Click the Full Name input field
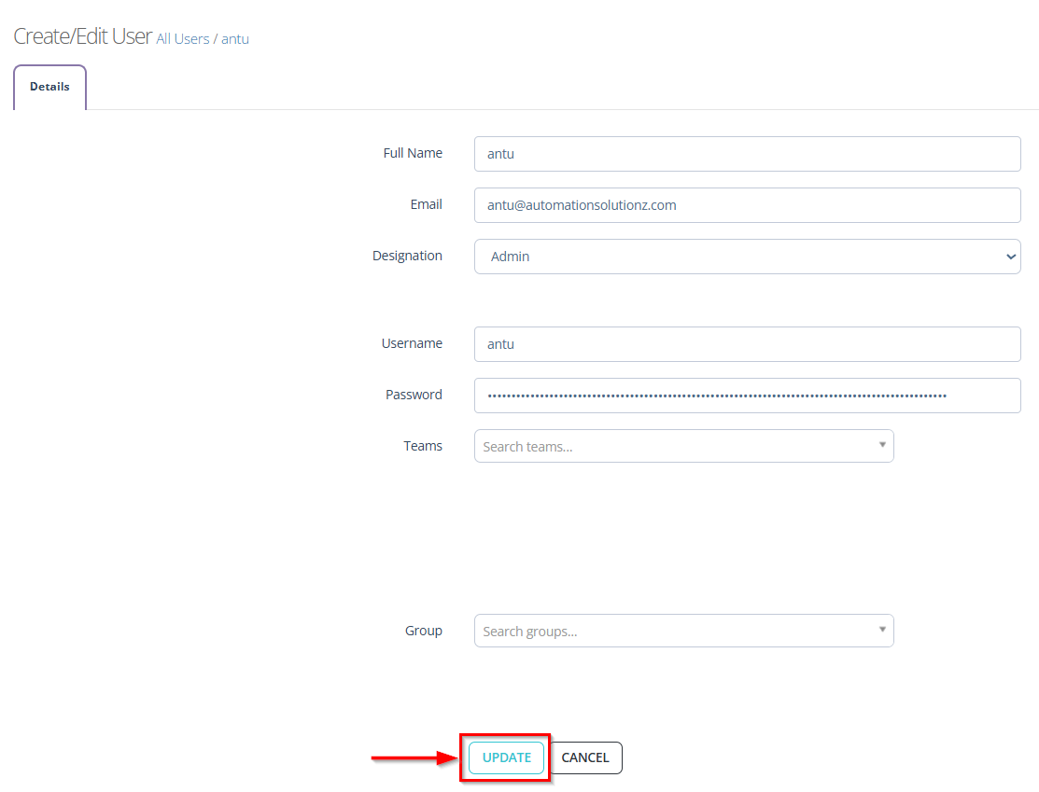The image size is (1039, 792). (747, 154)
